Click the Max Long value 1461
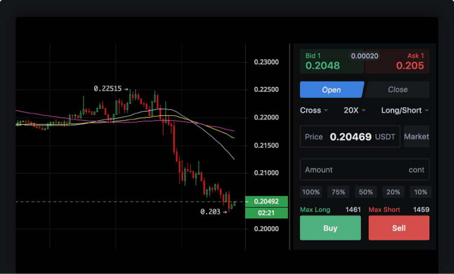The image size is (454, 274). 353,209
